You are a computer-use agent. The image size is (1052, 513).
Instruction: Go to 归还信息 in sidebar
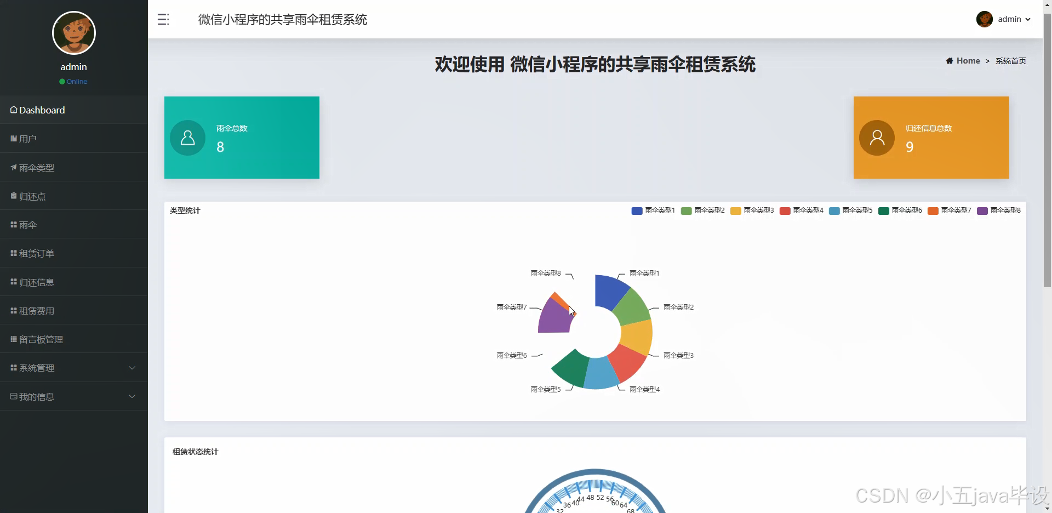click(x=74, y=282)
